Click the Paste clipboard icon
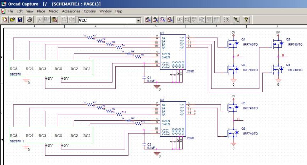The height and width of the screenshot is (165, 307). point(54,20)
